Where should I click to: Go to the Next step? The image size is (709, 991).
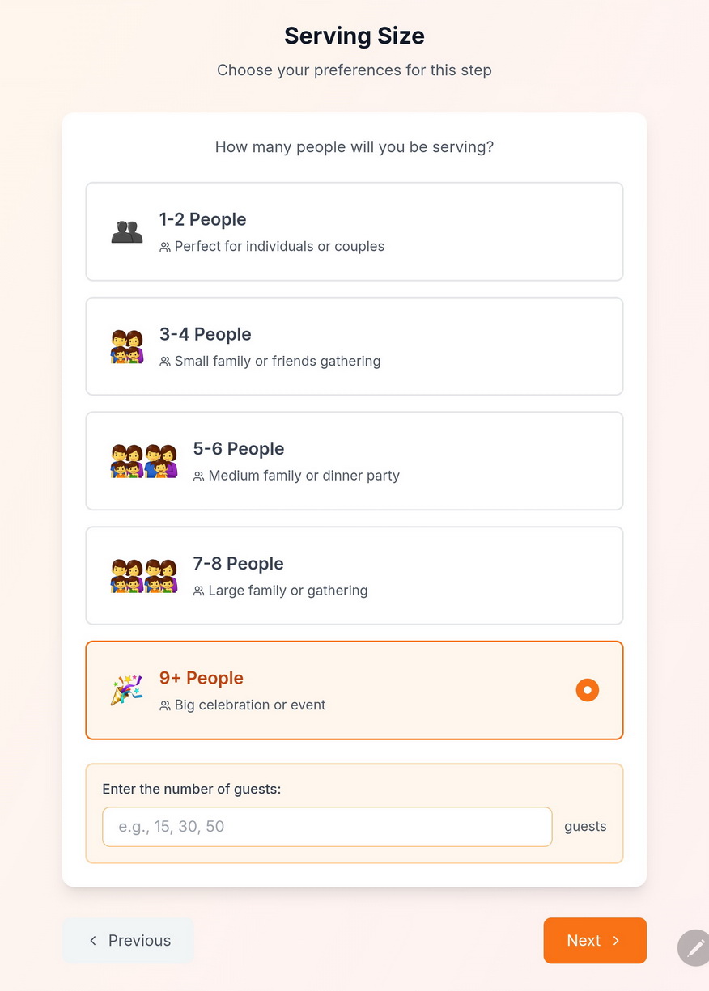pos(594,940)
